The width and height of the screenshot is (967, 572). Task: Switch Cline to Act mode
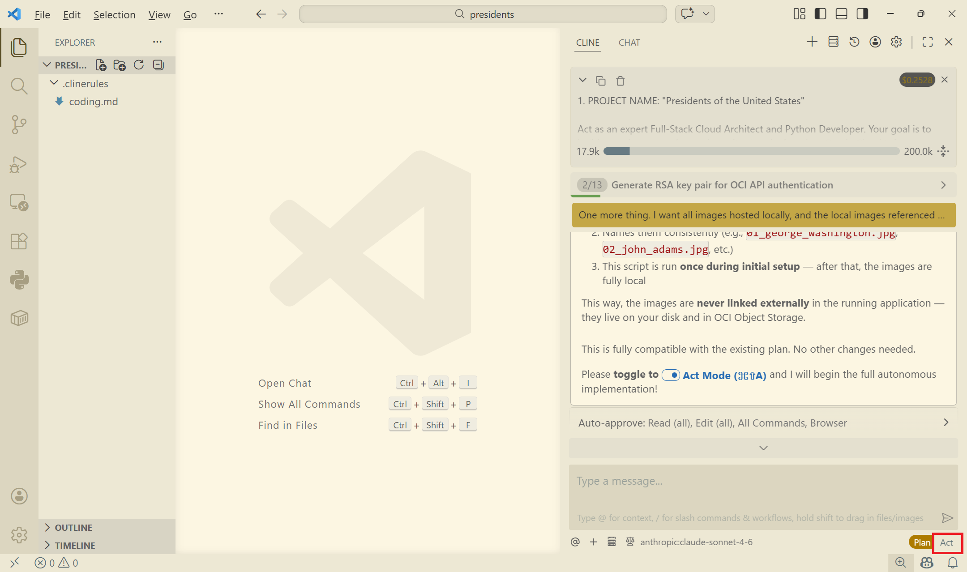(x=946, y=542)
